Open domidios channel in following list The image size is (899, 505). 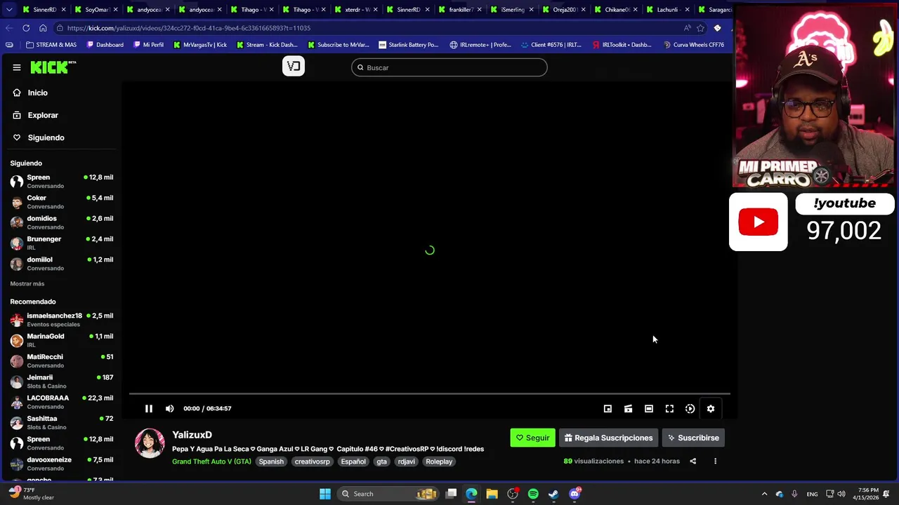point(61,222)
